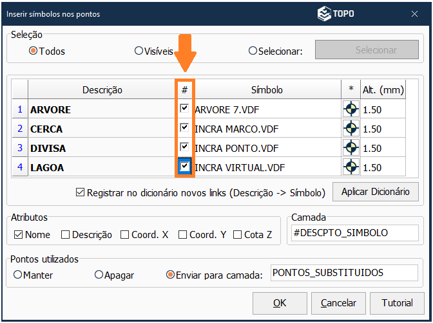Choose Manter for used points
The width and height of the screenshot is (433, 323).
point(17,274)
